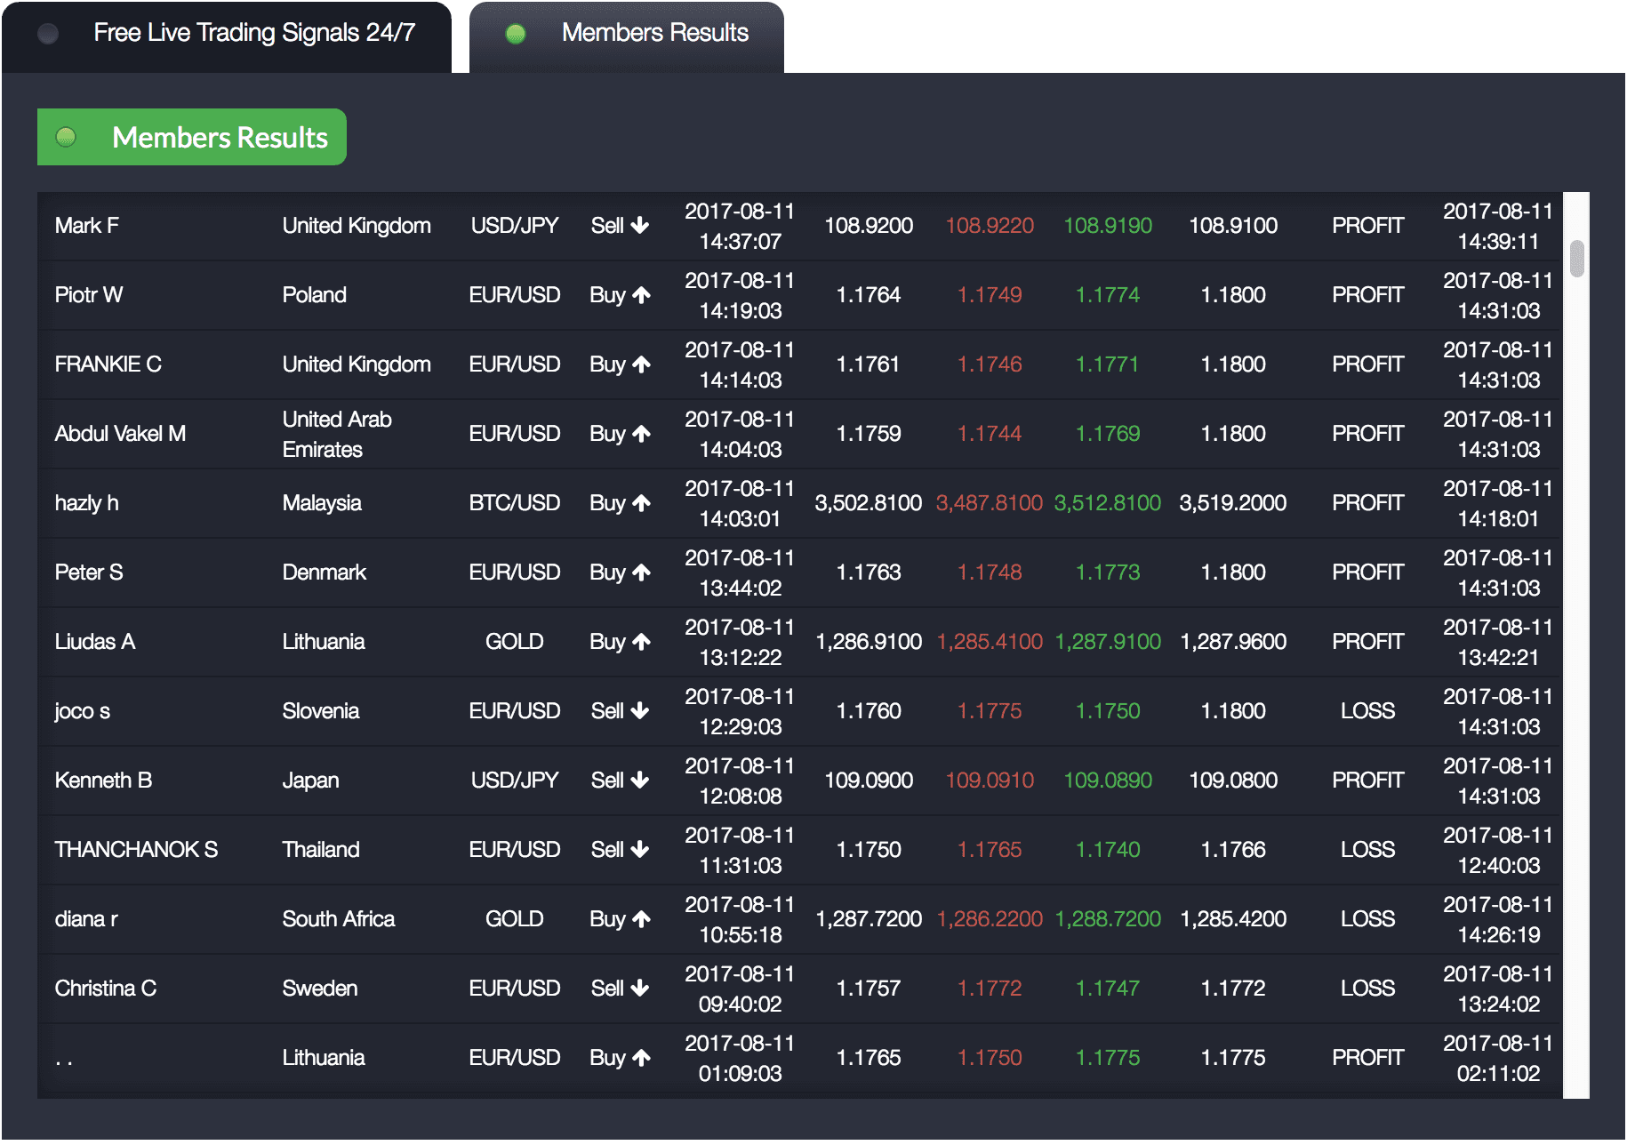Click the green Members Results button
The image size is (1627, 1145).
[192, 137]
